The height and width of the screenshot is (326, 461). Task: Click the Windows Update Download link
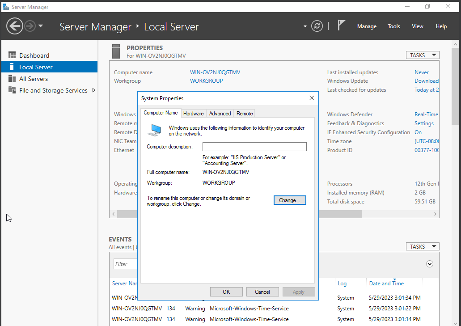tap(427, 81)
